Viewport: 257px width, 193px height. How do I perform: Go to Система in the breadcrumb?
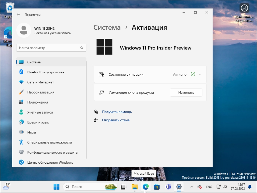pos(107,27)
